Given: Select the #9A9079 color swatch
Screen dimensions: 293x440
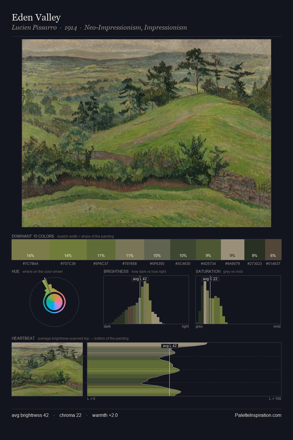Looking at the screenshot, I should [232, 250].
